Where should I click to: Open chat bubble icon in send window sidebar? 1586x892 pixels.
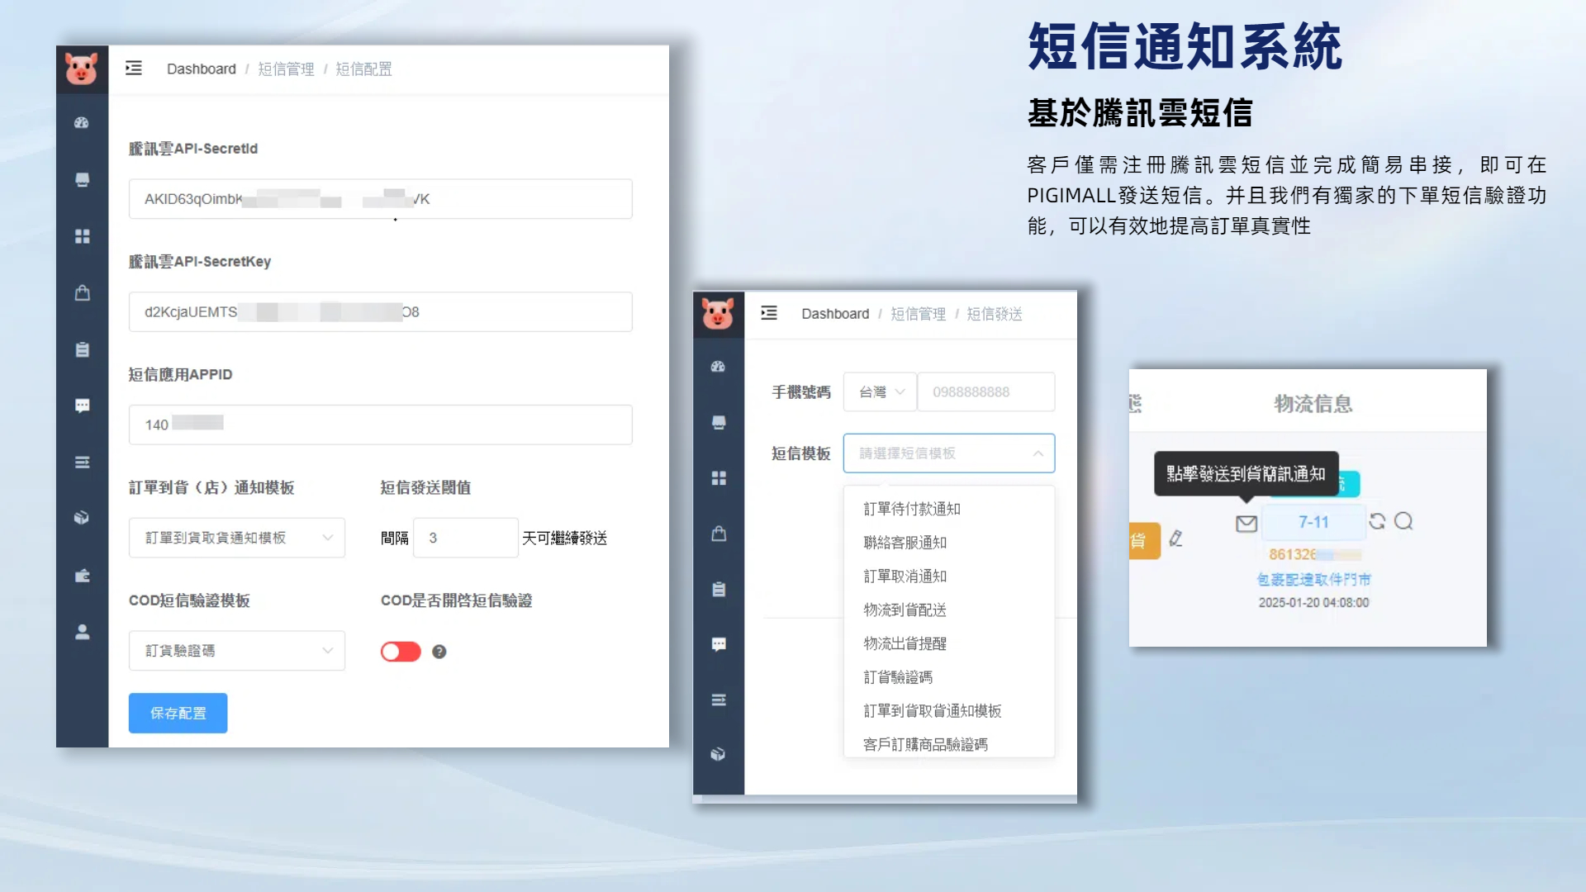pos(719,644)
